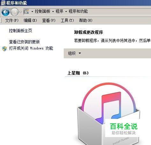Collapse the 上星期 (6) group header
Viewport: 151px width, 145px height.
(78, 73)
